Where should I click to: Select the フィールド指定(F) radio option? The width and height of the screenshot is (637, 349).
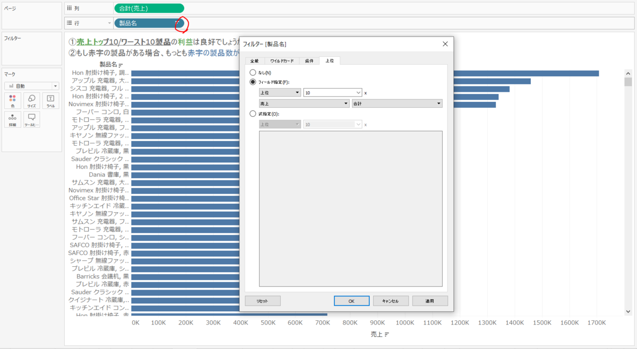pyautogui.click(x=253, y=82)
